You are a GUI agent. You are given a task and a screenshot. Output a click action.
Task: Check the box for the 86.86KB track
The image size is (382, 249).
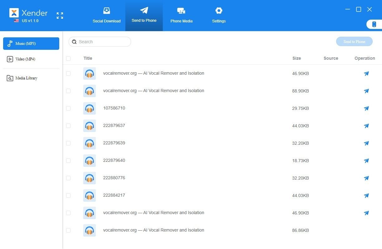[68, 230]
